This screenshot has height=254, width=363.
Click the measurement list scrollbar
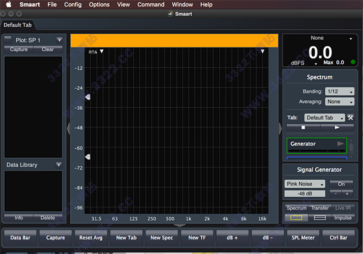[352, 148]
